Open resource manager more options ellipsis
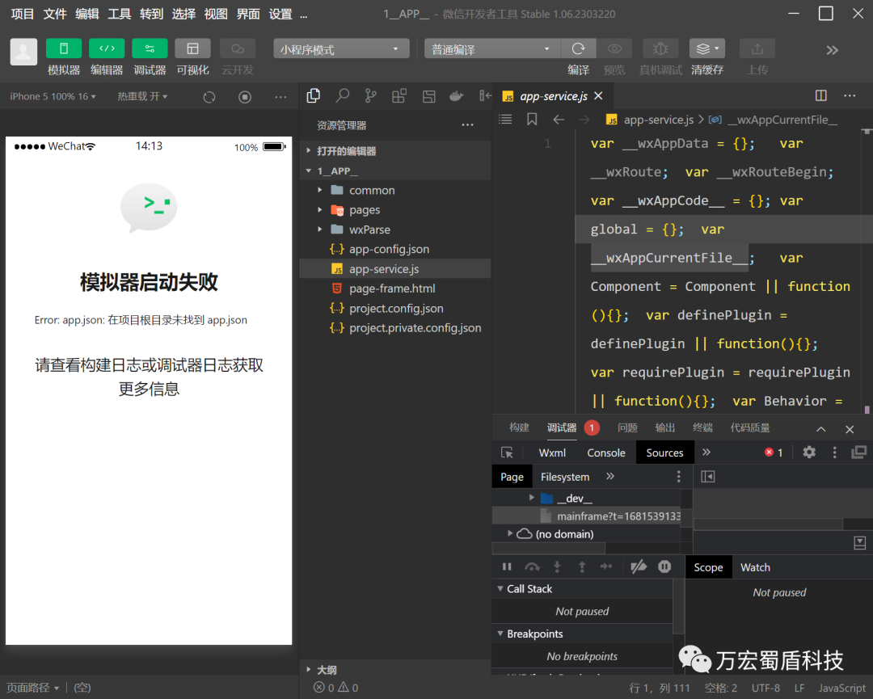Image resolution: width=873 pixels, height=699 pixels. [x=468, y=125]
